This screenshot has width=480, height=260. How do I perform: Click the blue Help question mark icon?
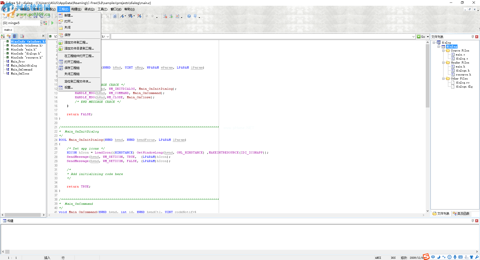(189, 16)
